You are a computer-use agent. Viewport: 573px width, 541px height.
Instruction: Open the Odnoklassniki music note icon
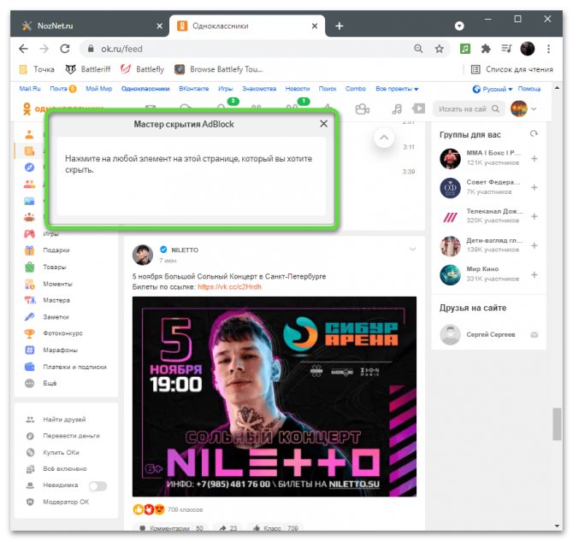click(397, 109)
